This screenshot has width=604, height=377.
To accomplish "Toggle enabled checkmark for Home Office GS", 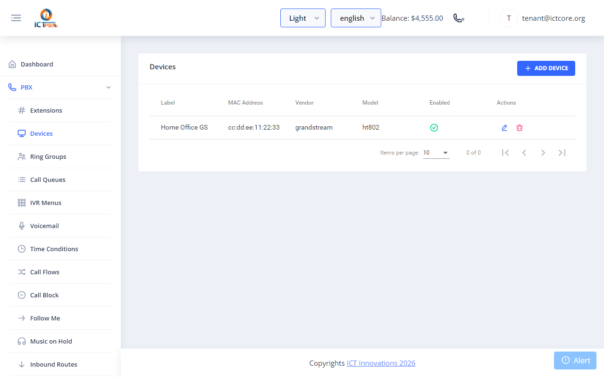I will 434,128.
